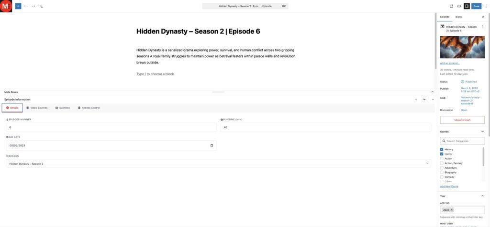Open the Season dropdown
The image size is (490, 227).
click(x=219, y=164)
